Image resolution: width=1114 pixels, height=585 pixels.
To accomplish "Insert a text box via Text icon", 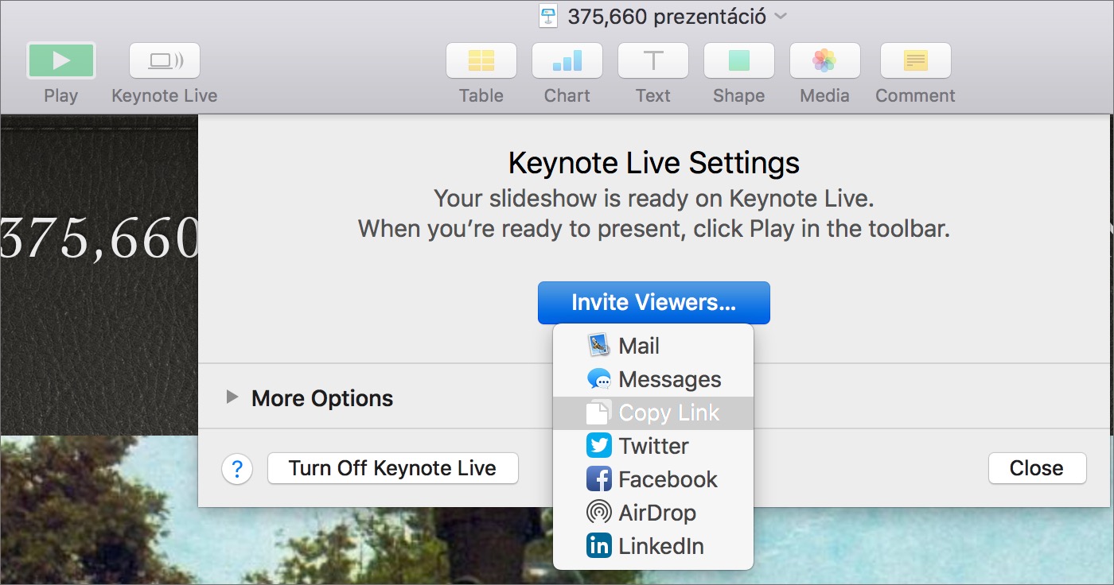I will (x=653, y=60).
